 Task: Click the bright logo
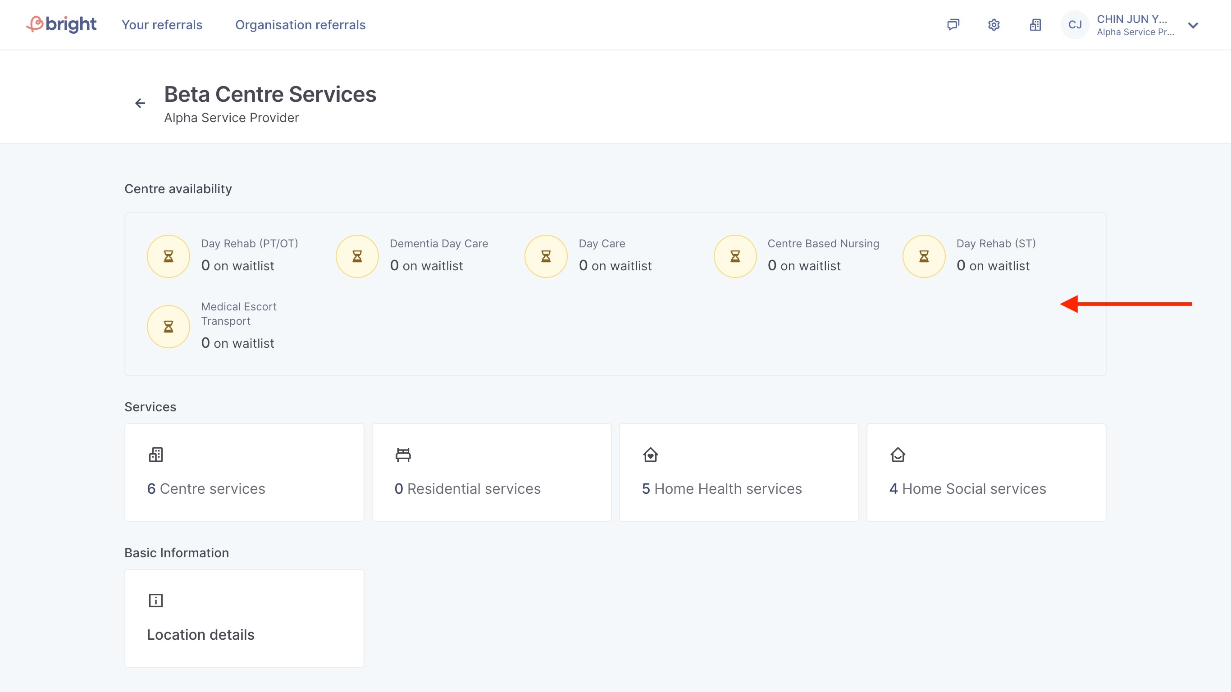pyautogui.click(x=61, y=24)
